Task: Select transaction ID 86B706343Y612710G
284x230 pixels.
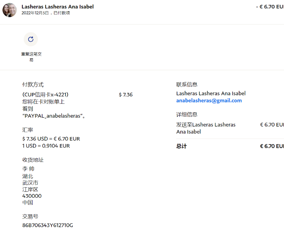Action: 48,225
